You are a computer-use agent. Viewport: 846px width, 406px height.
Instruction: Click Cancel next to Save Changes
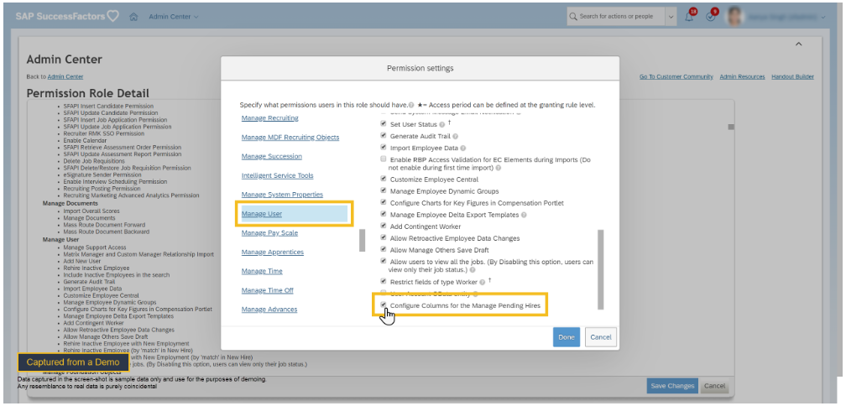point(714,386)
